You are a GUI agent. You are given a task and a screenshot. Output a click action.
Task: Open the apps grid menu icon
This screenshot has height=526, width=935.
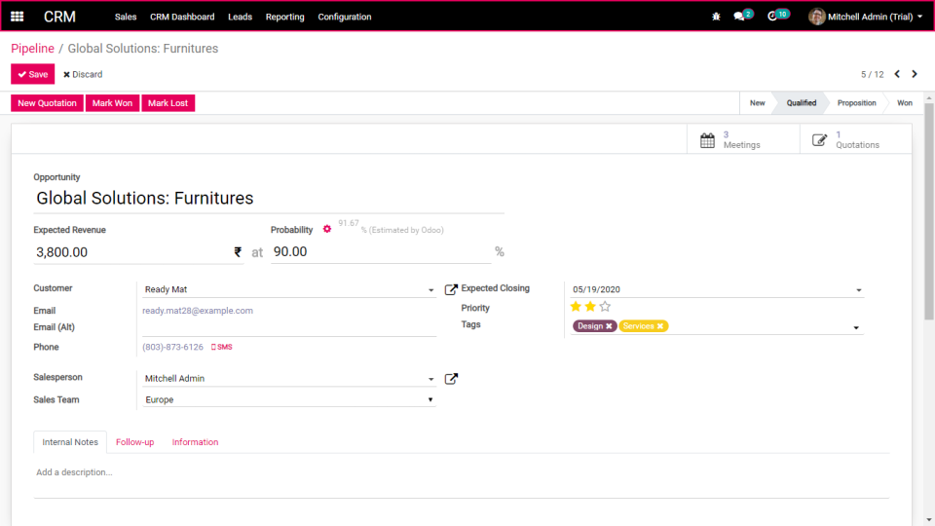(x=18, y=17)
